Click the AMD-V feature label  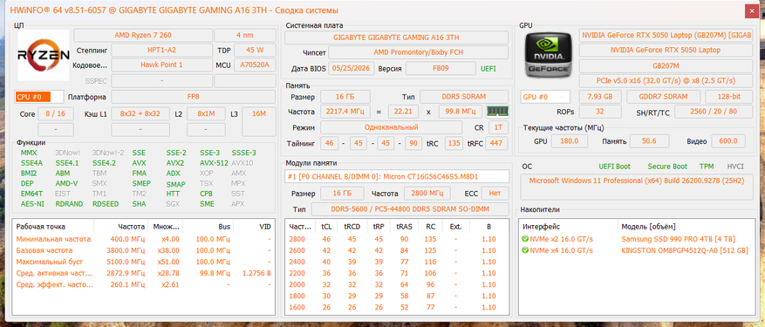pyautogui.click(x=66, y=183)
